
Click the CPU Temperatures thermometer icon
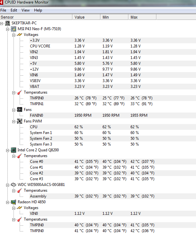(x=20, y=156)
